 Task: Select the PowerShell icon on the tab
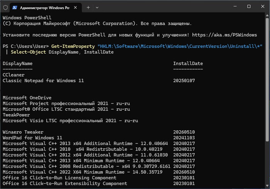[15, 8]
